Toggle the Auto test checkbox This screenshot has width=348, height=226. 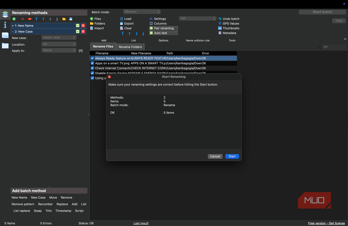tap(151, 33)
